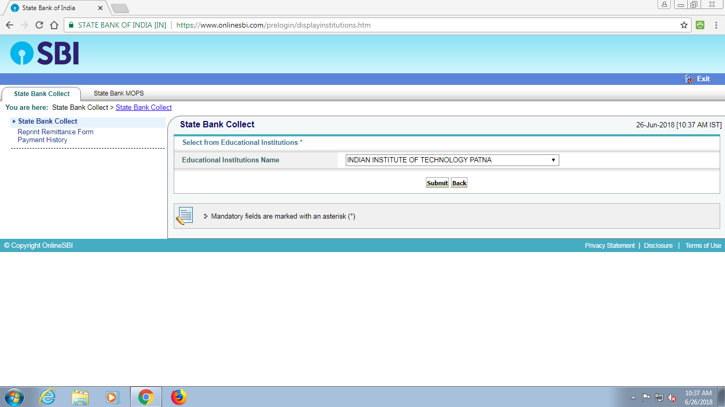This screenshot has width=725, height=407.
Task: Click the Chrome user profile icon
Action: (664, 4)
